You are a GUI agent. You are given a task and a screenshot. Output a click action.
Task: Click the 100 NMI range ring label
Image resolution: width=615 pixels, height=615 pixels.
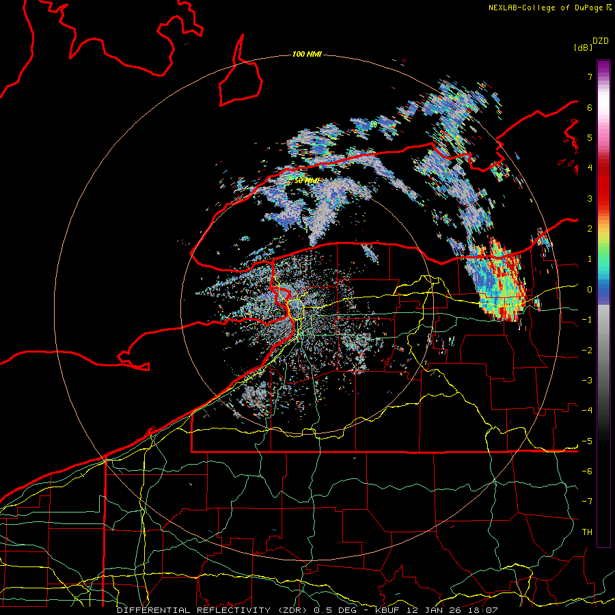[307, 54]
